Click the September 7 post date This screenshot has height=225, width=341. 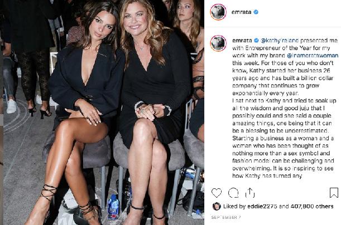[225, 217]
